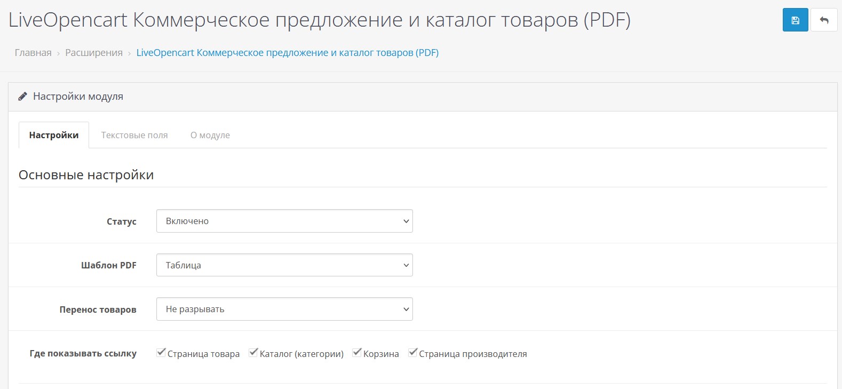Click the blue save button

click(795, 20)
